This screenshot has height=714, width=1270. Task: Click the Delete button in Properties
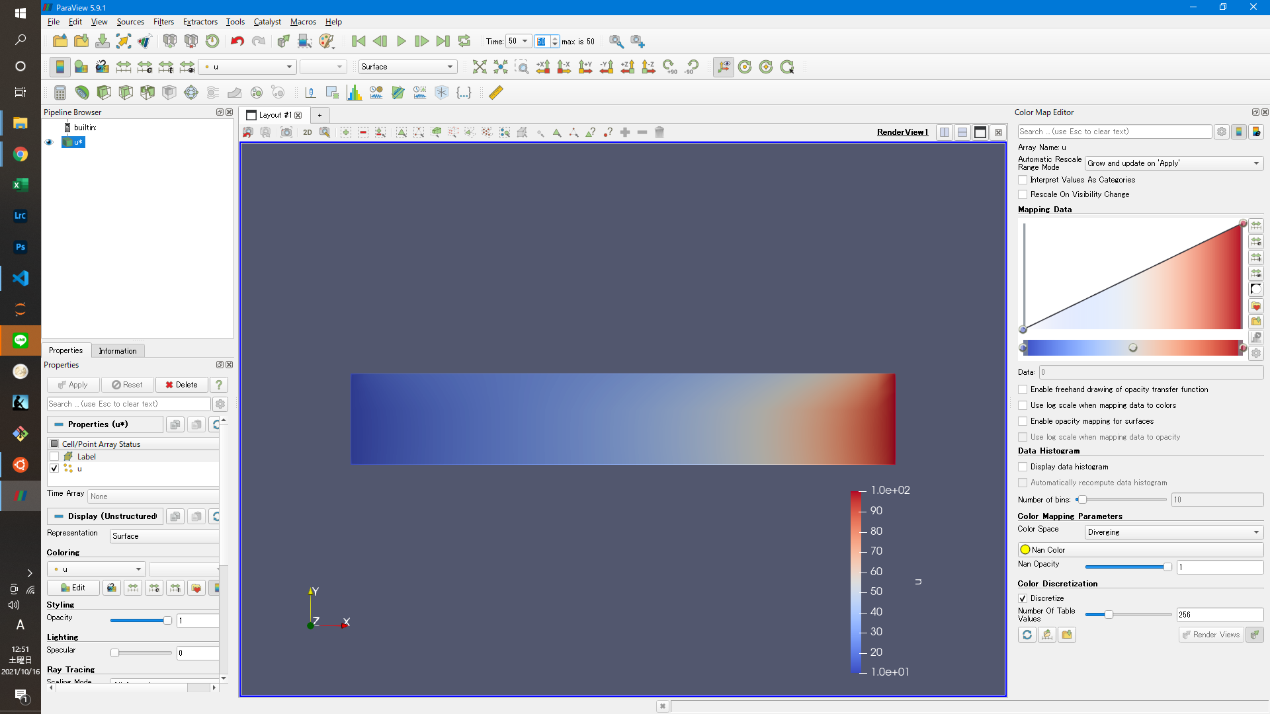coord(181,385)
